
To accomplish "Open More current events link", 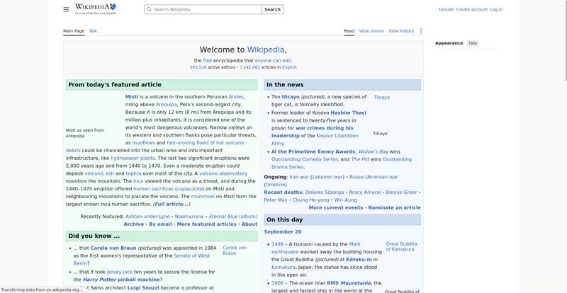I will (x=336, y=208).
